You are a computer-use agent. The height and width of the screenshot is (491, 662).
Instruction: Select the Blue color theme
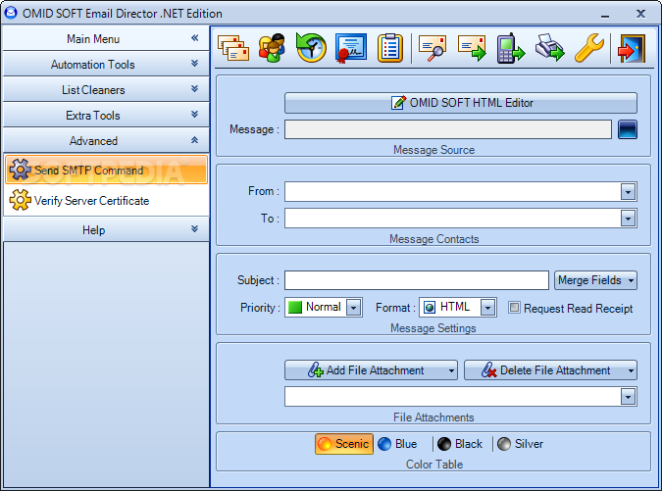[398, 444]
